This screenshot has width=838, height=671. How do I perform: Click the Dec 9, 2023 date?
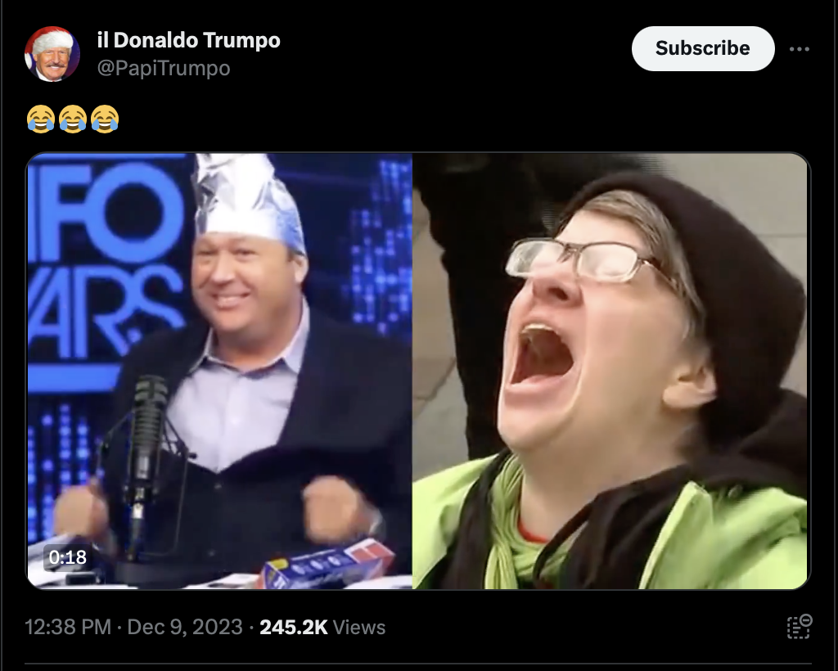coord(185,627)
